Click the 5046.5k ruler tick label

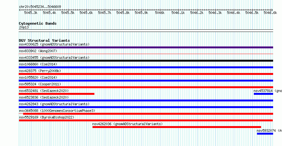[x=252, y=13]
